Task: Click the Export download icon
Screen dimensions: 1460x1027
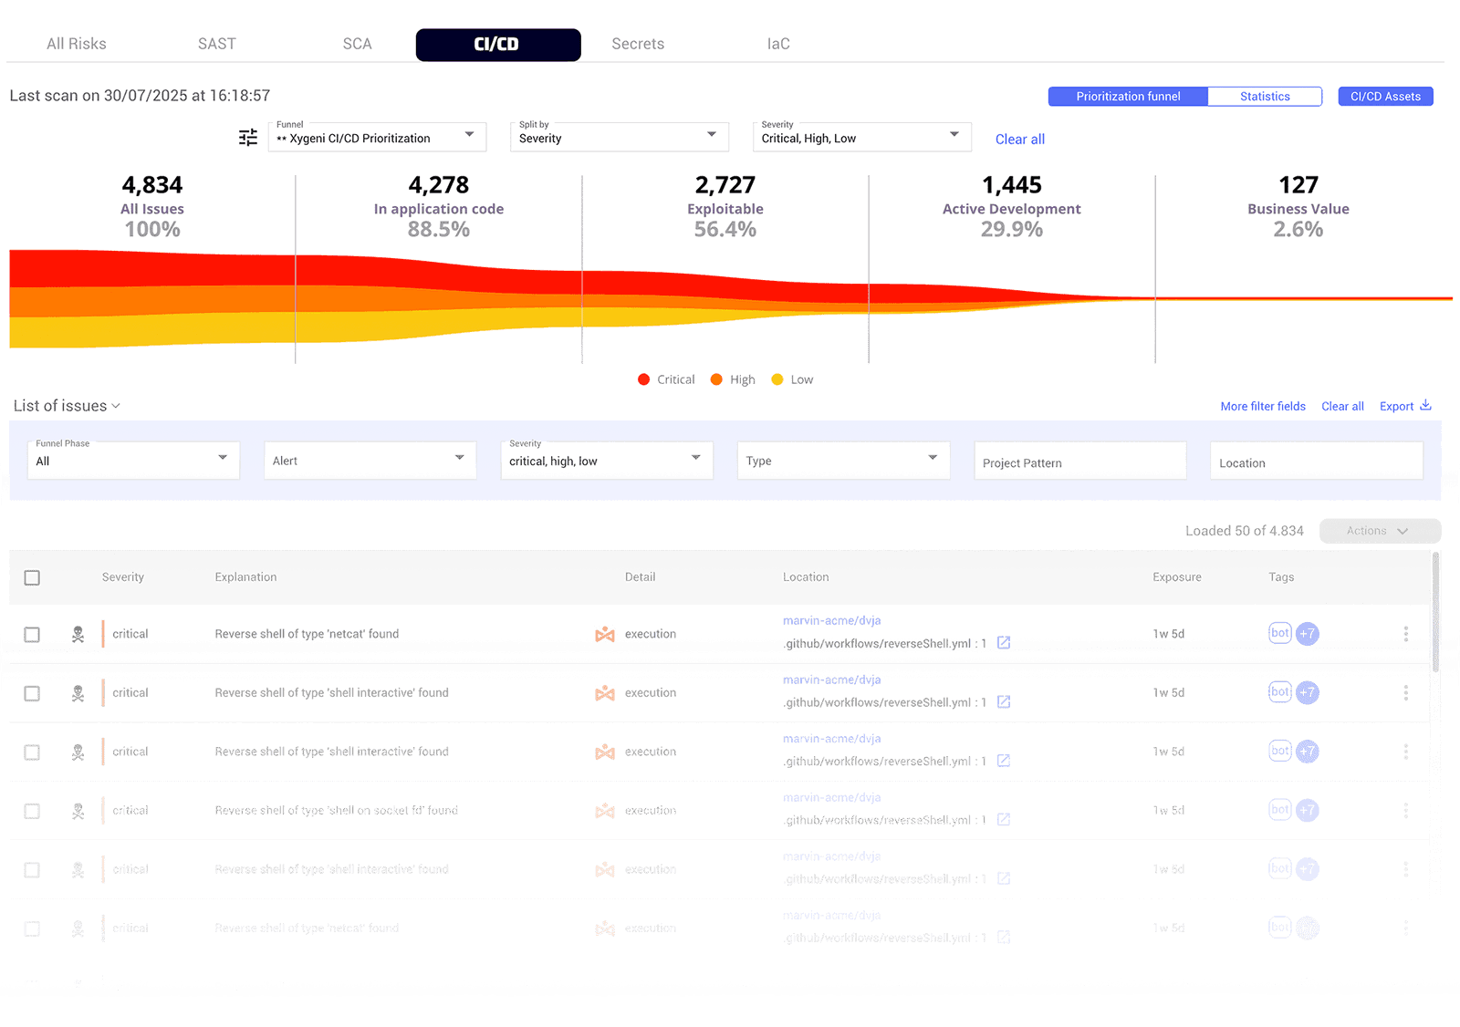Action: coord(1425,406)
